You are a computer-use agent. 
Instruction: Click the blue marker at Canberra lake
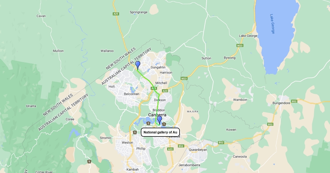coord(159,120)
